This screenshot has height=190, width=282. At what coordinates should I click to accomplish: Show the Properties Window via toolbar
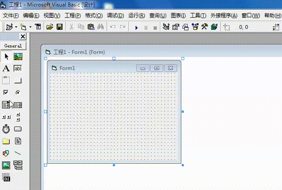(x=175, y=27)
